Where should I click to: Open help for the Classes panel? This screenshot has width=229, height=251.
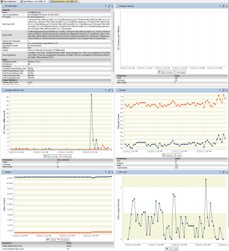(105, 172)
